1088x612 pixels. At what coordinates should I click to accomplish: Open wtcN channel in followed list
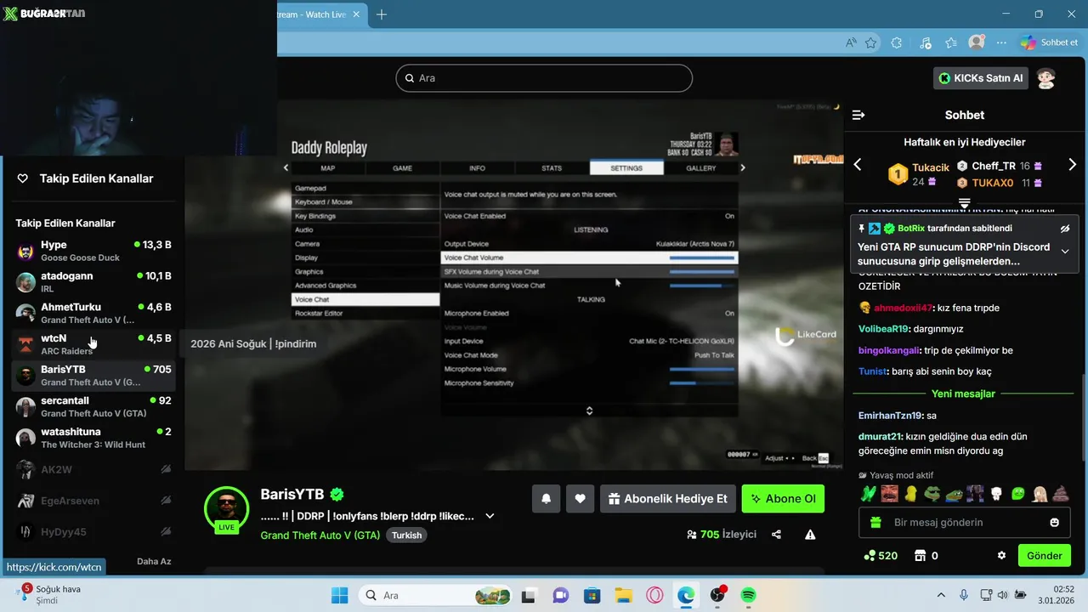click(93, 344)
